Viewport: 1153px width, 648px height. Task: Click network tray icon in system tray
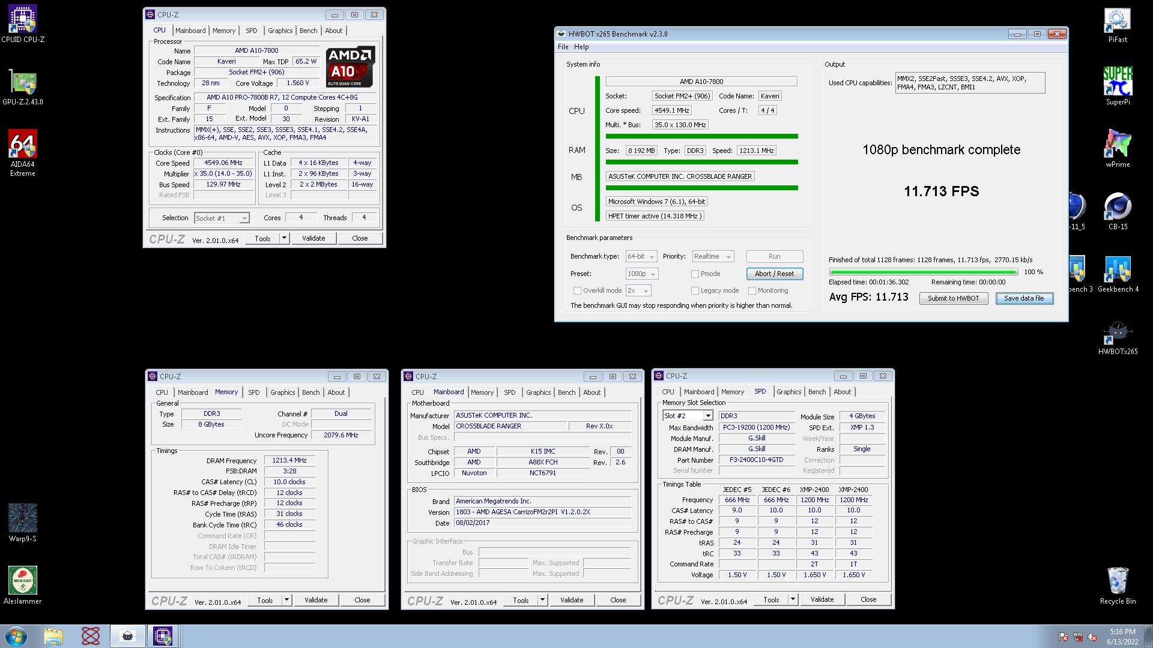pos(1078,637)
